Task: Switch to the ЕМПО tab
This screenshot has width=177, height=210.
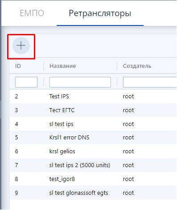Action: (32, 13)
